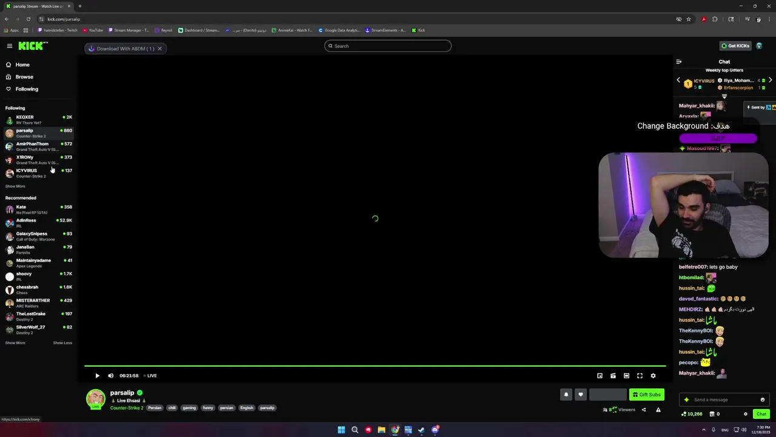The width and height of the screenshot is (776, 437).
Task: Open video player settings gear
Action: pyautogui.click(x=653, y=376)
